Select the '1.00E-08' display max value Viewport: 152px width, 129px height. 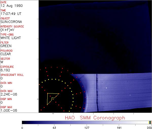point(8,110)
